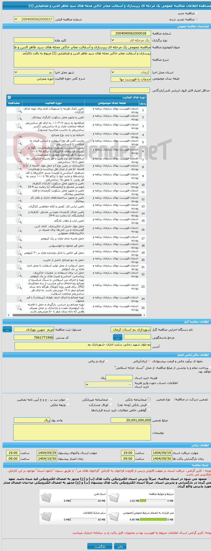Open view icon for activity row 19

[x=19, y=253]
